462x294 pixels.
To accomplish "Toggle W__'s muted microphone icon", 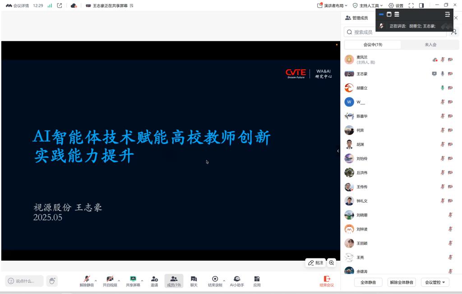I will (x=443, y=102).
